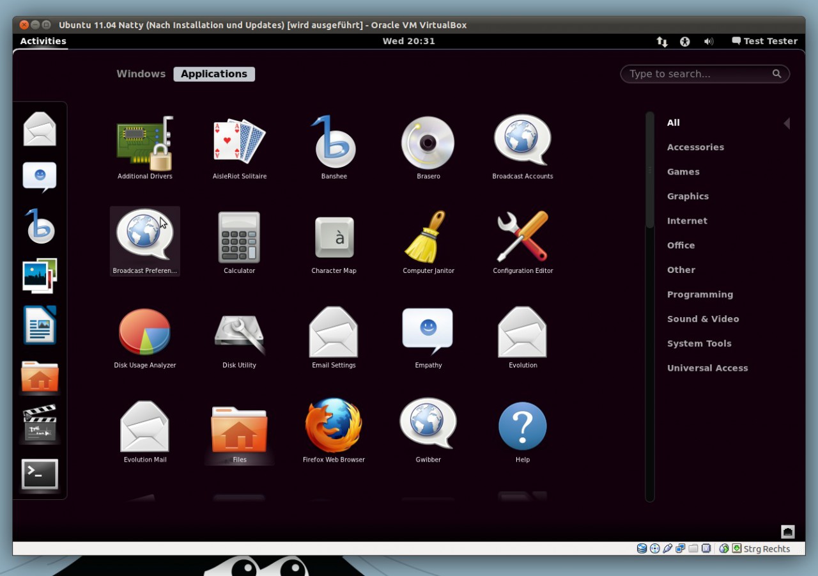Launch the document writer from the dash
This screenshot has width=818, height=576.
[40, 325]
